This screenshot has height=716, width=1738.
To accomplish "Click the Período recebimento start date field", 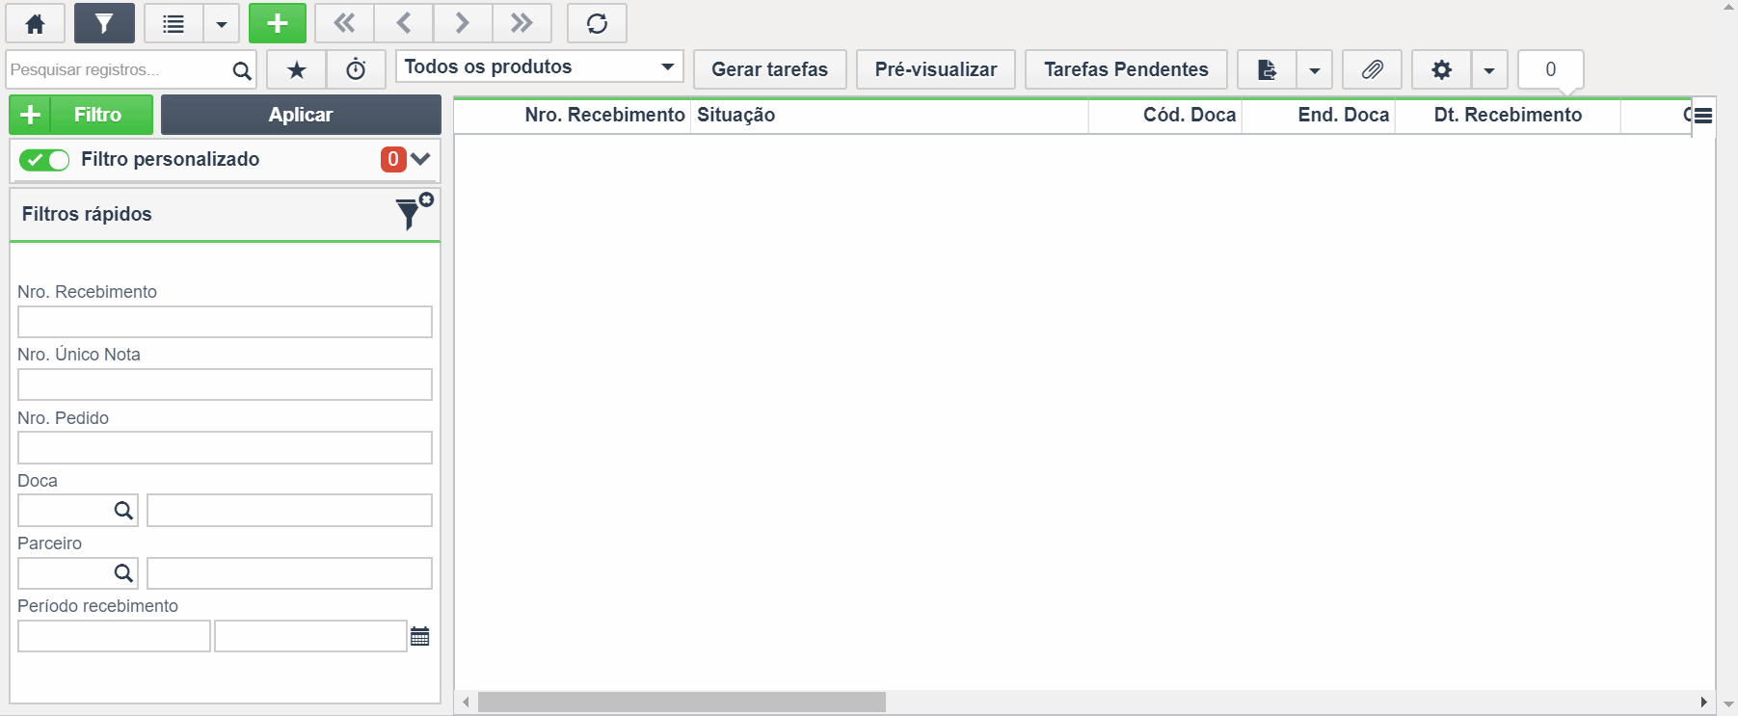I will 114,636.
